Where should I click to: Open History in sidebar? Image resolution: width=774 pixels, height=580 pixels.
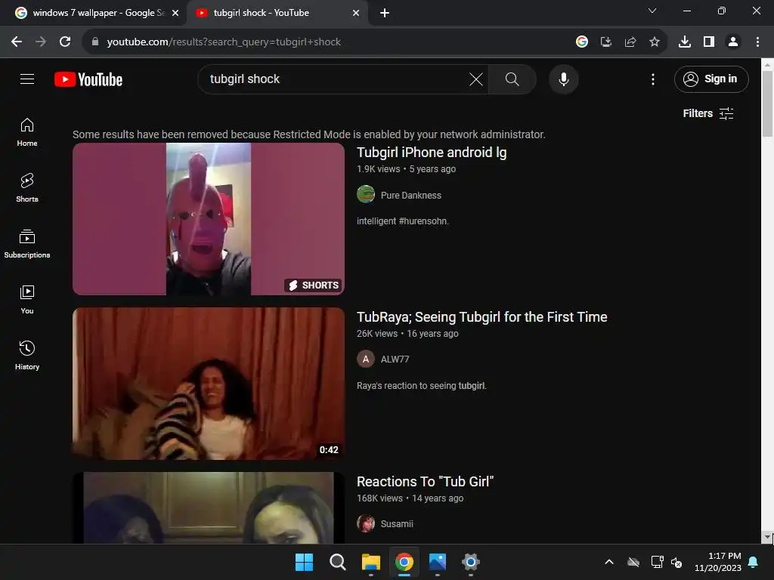[x=27, y=355]
